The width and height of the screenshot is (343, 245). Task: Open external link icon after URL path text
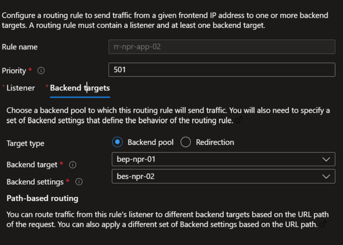323,224
